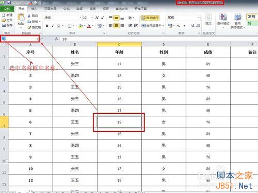Expand the 复制 copy dropdown arrow
This screenshot has height=193, width=258.
tap(40, 22)
